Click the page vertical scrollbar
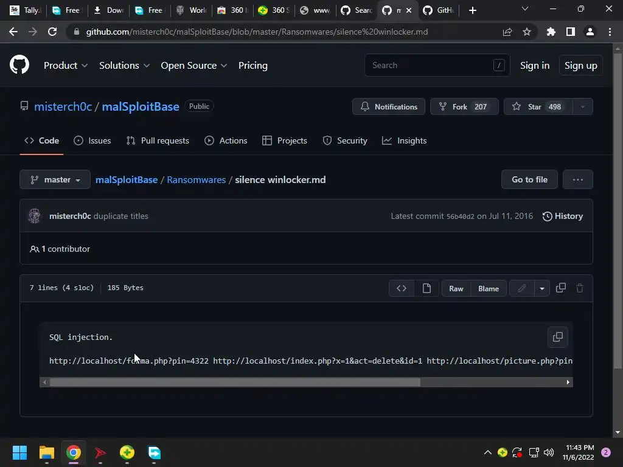 point(617,210)
